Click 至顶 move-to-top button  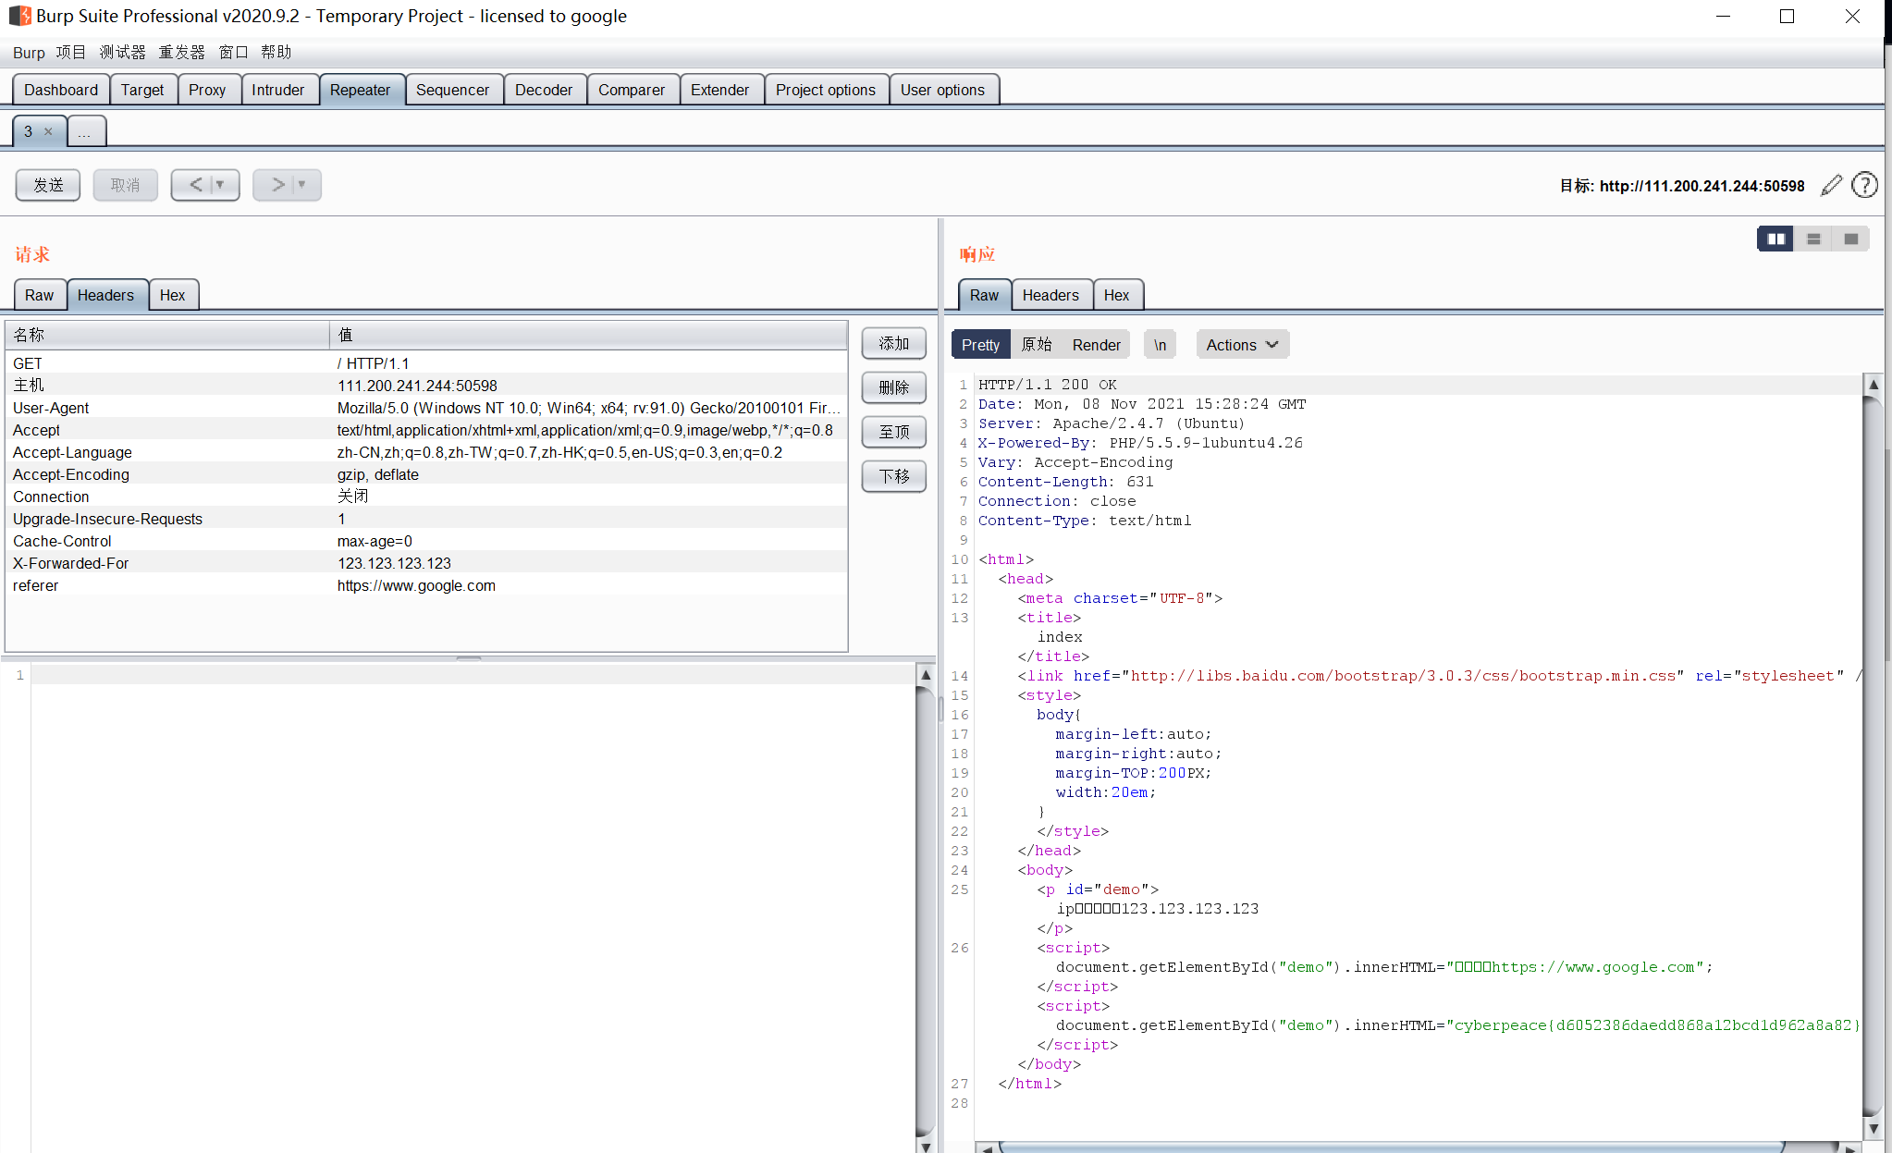point(893,432)
